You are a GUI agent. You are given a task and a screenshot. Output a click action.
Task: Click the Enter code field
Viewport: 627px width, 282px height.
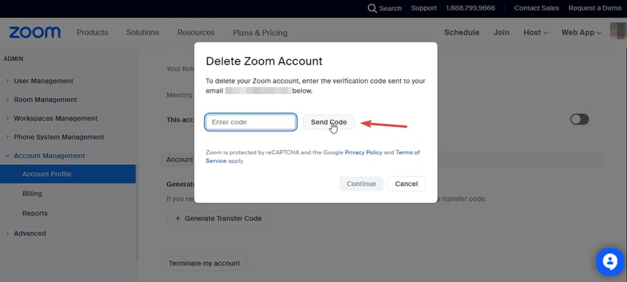click(x=251, y=122)
